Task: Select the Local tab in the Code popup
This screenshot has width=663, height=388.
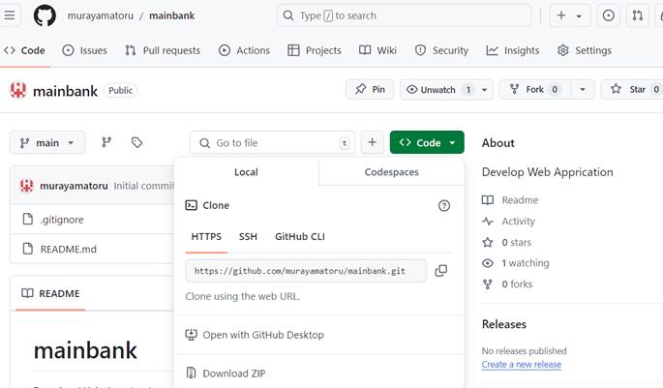Action: (x=246, y=172)
